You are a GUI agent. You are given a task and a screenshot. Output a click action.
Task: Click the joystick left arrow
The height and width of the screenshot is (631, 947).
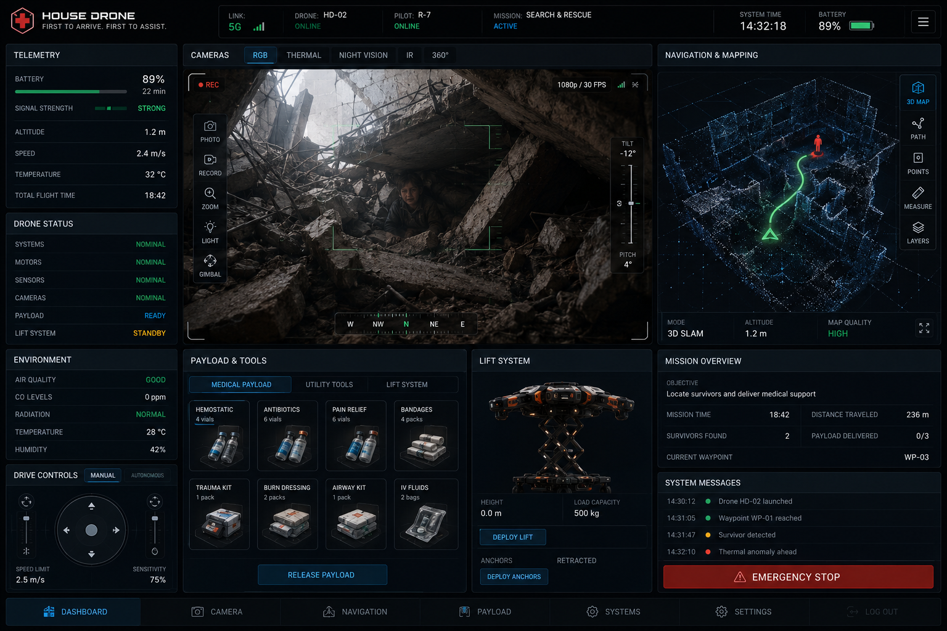point(67,530)
